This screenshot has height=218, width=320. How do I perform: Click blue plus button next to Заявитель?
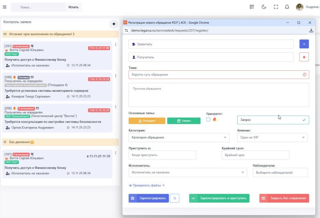pos(304,44)
